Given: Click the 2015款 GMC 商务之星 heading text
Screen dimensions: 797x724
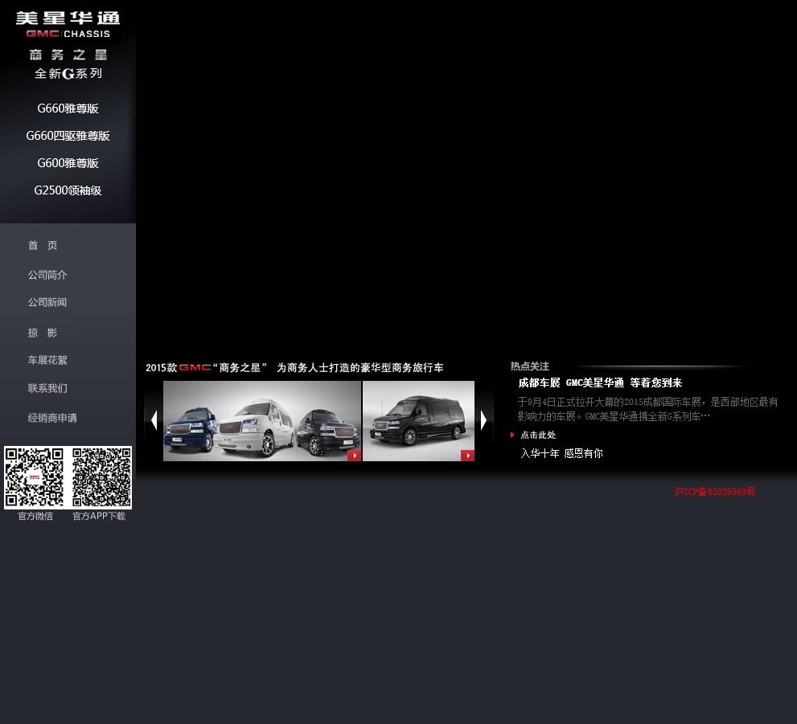Looking at the screenshot, I should click(294, 367).
